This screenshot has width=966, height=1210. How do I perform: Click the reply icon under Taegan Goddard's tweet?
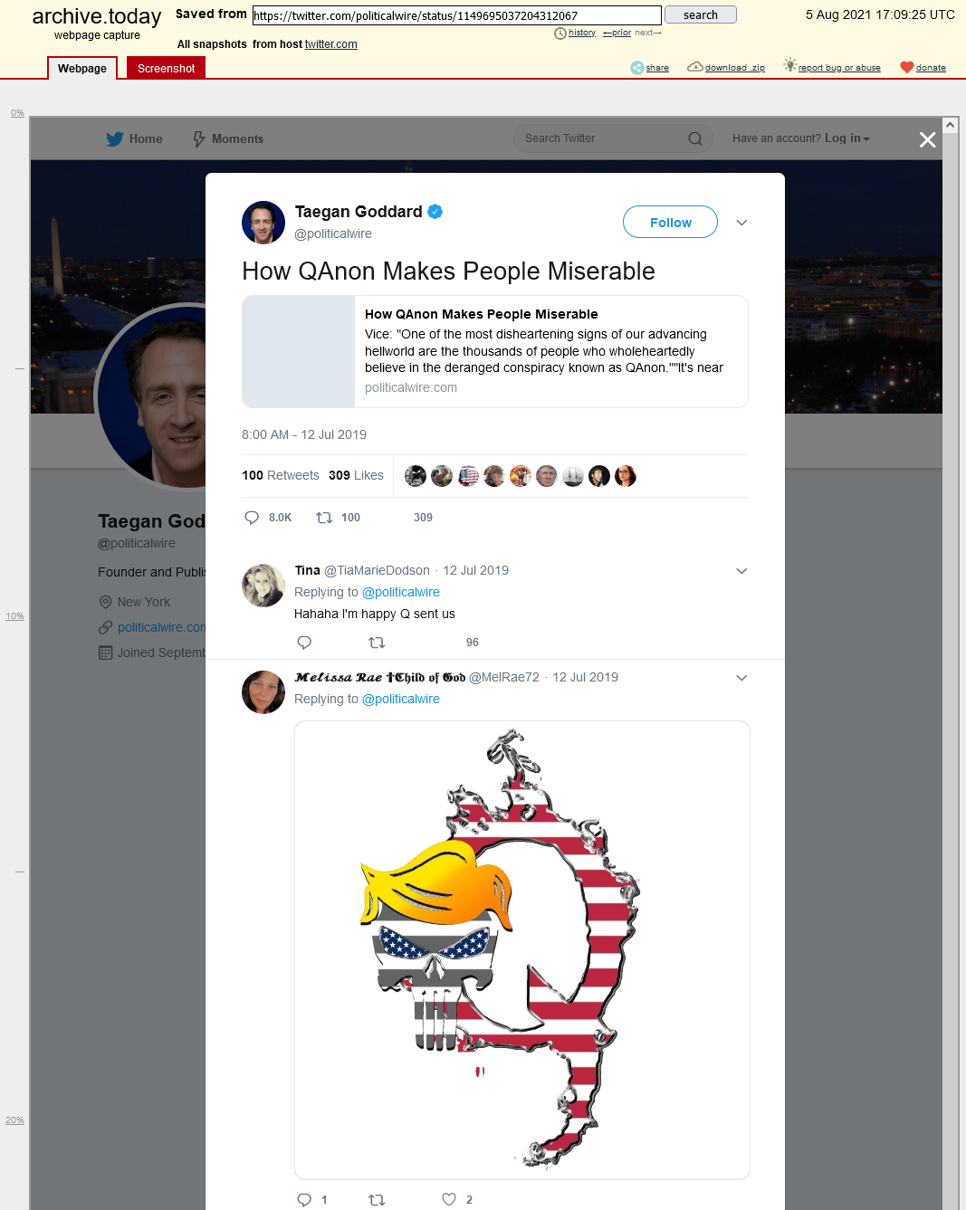pyautogui.click(x=252, y=518)
